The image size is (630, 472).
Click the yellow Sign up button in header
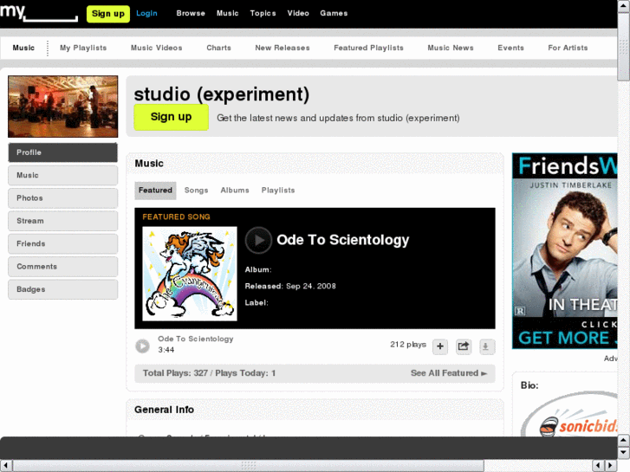[108, 14]
